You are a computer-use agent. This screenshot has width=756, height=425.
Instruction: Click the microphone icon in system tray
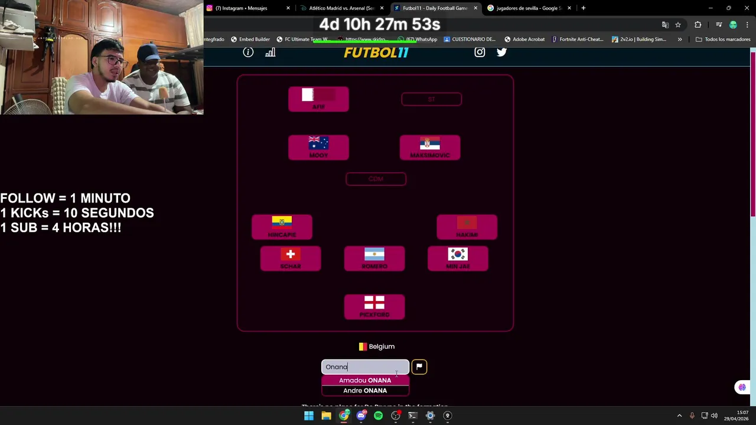(x=692, y=416)
